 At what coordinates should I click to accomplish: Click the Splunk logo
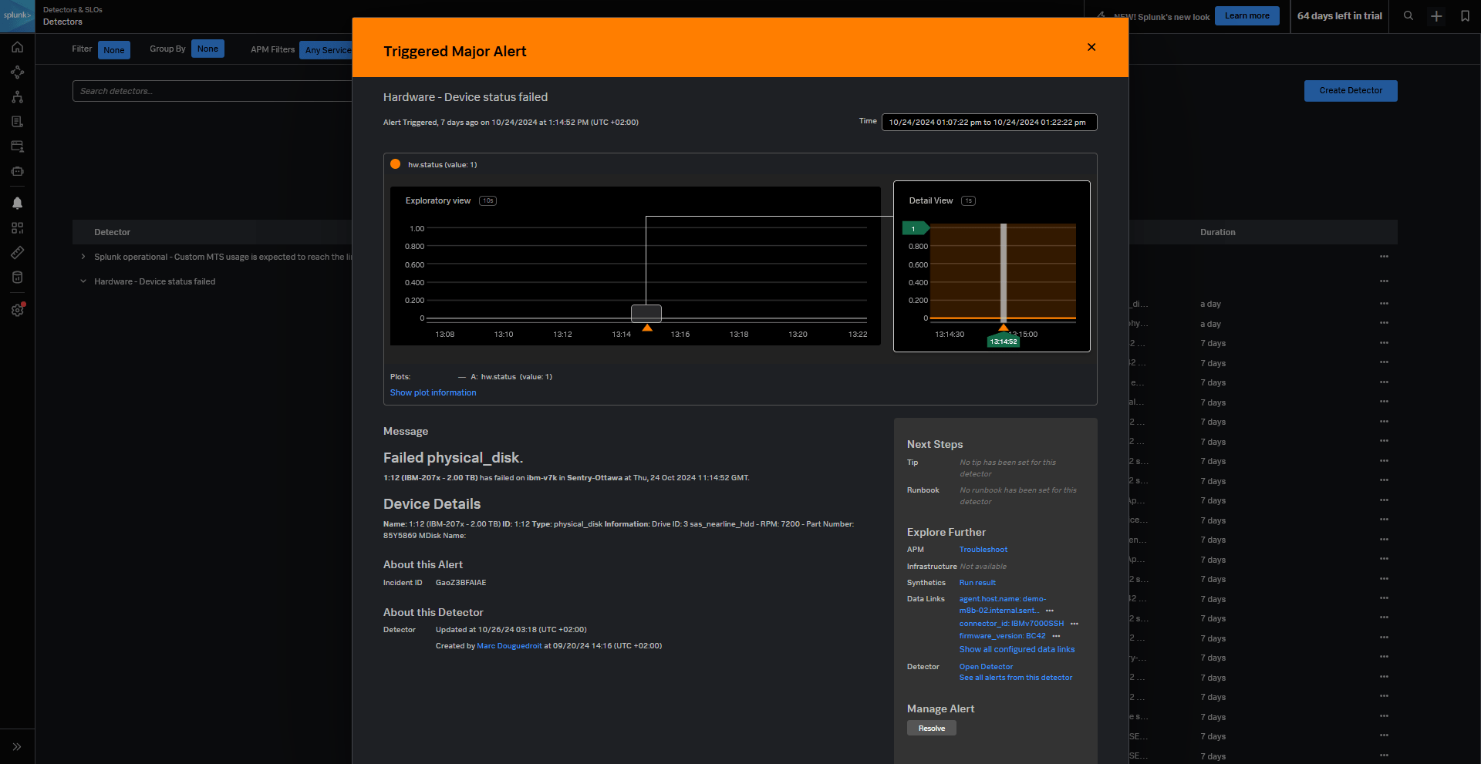(x=17, y=15)
